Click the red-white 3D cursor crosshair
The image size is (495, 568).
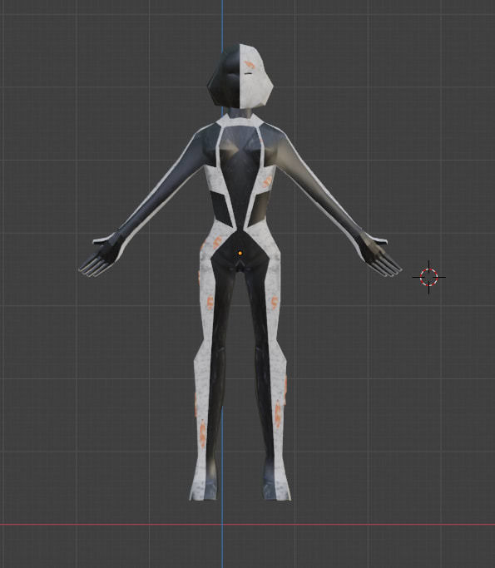[429, 277]
